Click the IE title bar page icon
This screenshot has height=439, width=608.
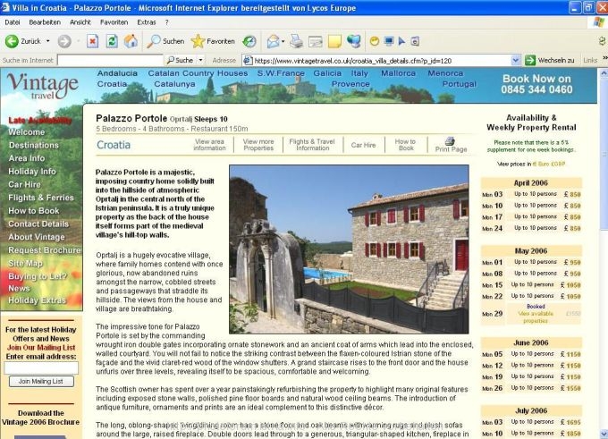[x=5, y=7]
